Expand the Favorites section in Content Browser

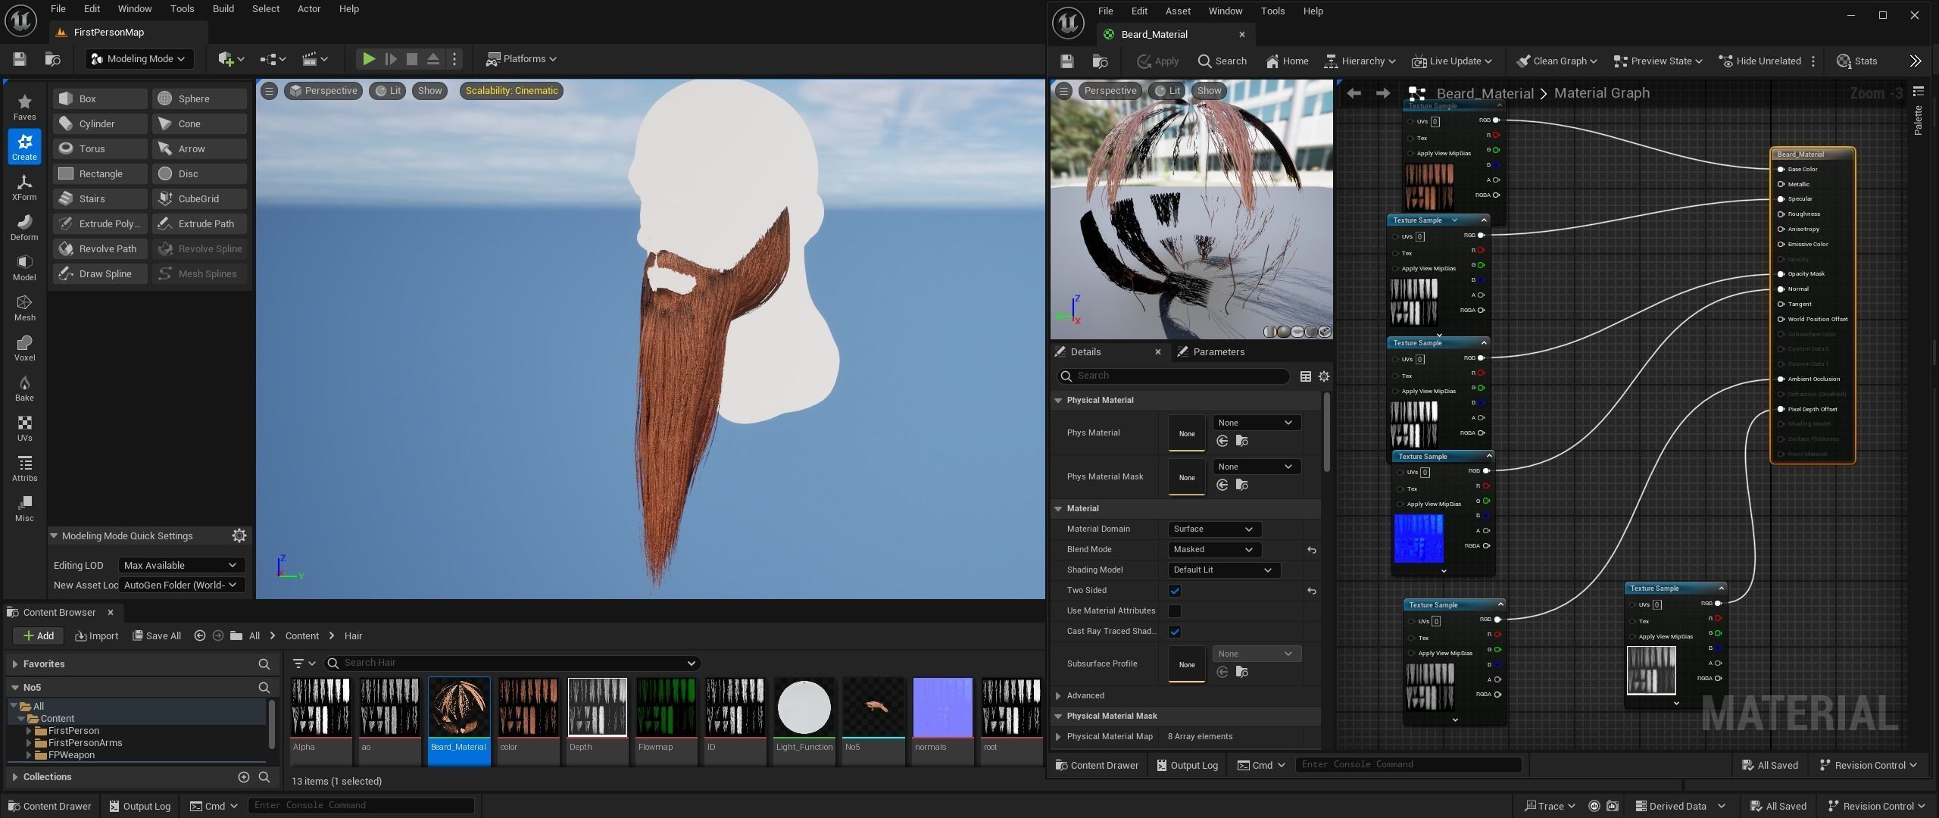tap(15, 664)
